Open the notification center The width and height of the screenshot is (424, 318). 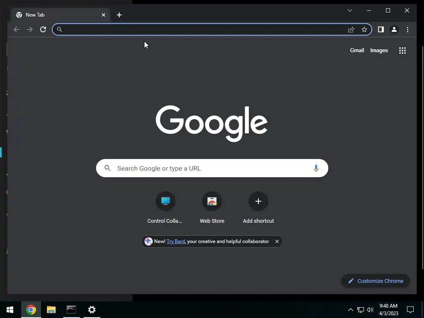[410, 310]
